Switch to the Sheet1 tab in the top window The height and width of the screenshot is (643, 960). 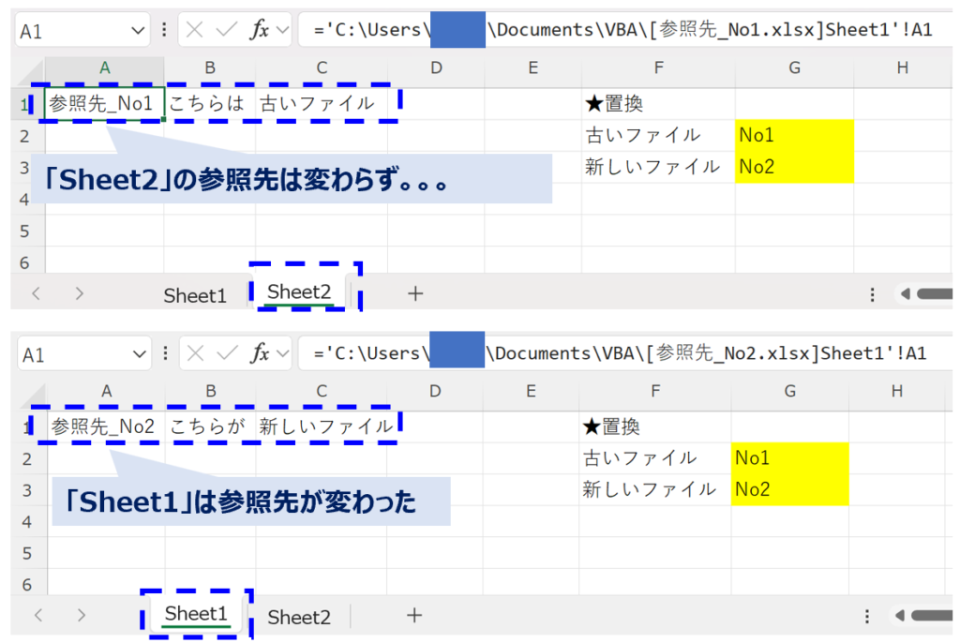[x=195, y=295]
